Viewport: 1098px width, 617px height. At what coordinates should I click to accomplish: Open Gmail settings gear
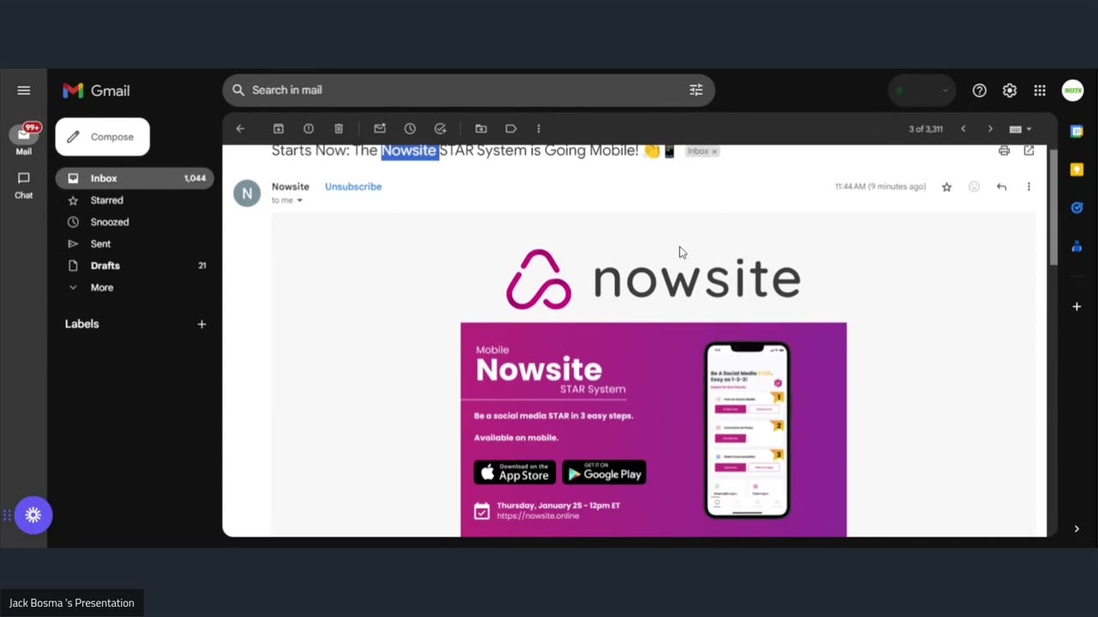[x=1010, y=90]
